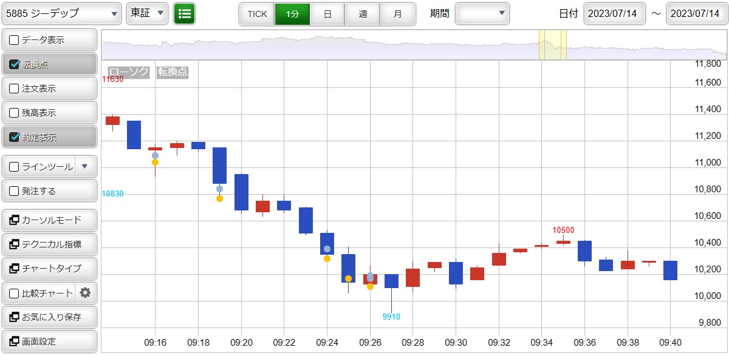
Task: Click yellow range selector in overview chart
Action: click(x=553, y=44)
